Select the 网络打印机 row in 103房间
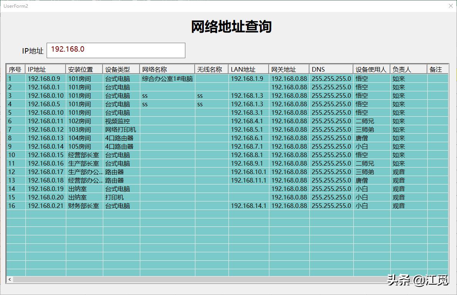This screenshot has height=295, width=457. pos(116,129)
